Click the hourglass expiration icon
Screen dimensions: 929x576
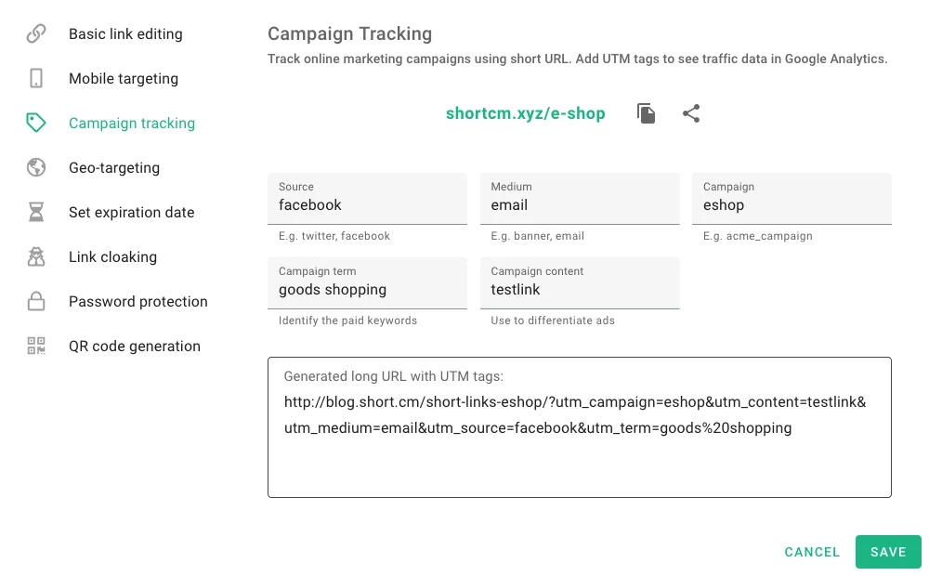(x=36, y=213)
